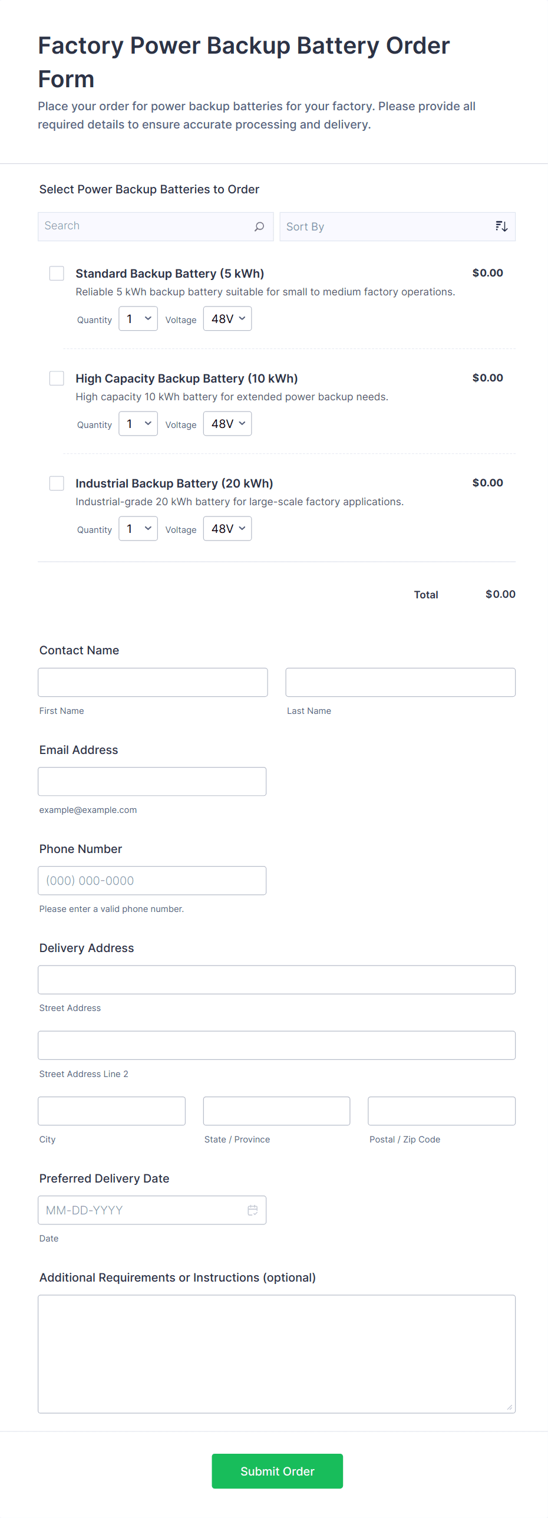
Task: Click the search magnifier icon
Action: pos(259,226)
